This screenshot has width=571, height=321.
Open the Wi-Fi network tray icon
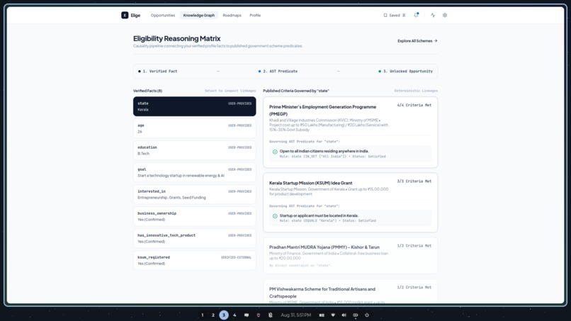tap(333, 315)
